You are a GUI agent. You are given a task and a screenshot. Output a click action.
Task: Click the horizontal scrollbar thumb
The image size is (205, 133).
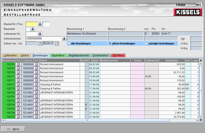pos(87,120)
